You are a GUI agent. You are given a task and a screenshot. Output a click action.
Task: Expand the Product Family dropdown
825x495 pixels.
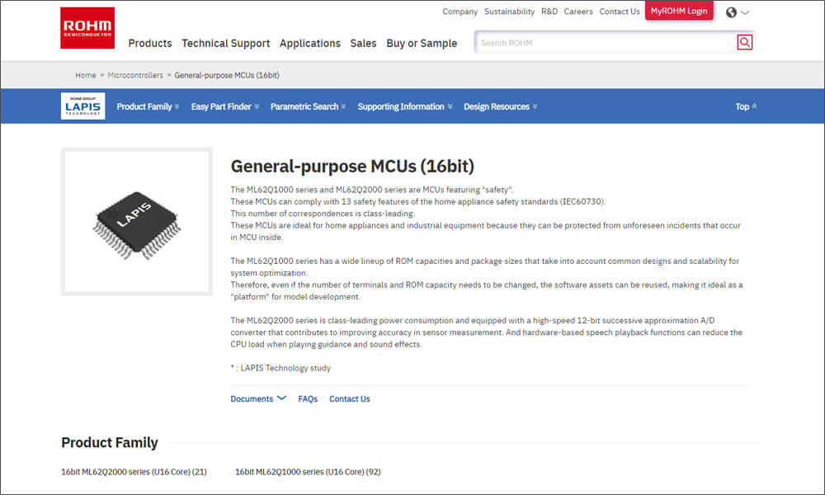148,106
